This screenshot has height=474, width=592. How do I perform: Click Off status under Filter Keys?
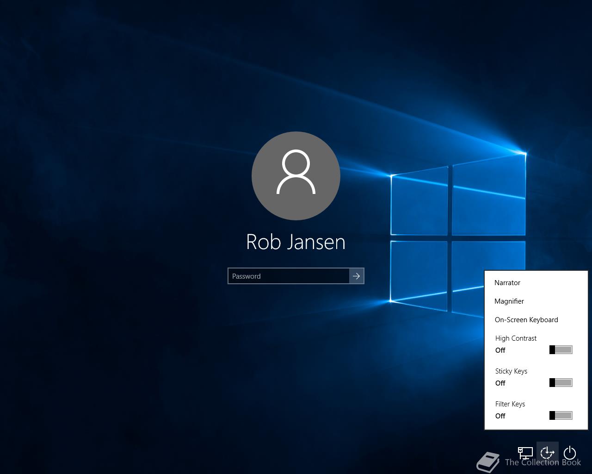pyautogui.click(x=500, y=416)
